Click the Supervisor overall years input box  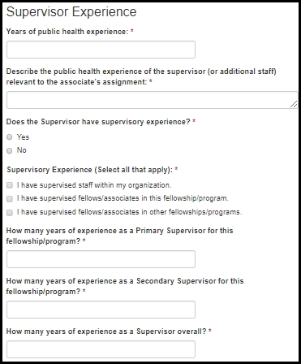101,349
